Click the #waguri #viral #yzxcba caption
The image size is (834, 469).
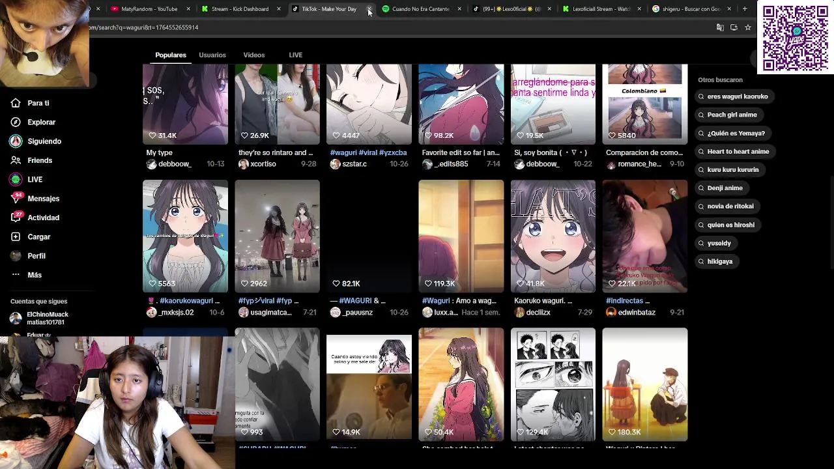368,152
